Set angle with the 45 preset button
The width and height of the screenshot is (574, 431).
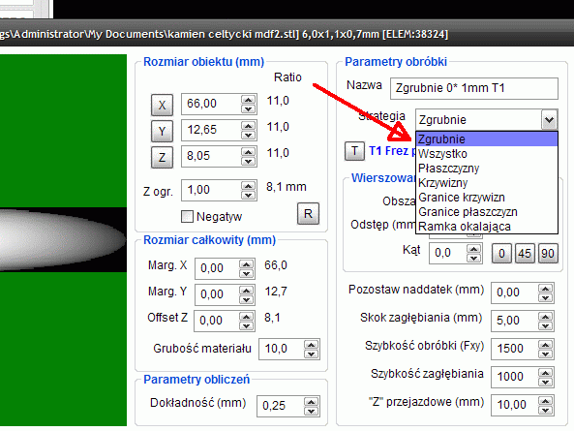pyautogui.click(x=525, y=254)
